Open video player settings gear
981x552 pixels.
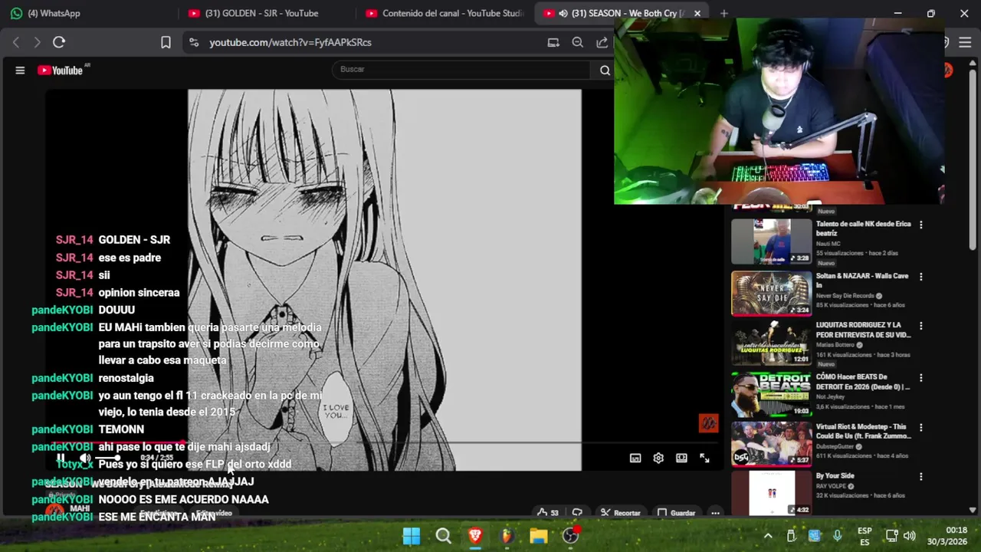tap(658, 458)
